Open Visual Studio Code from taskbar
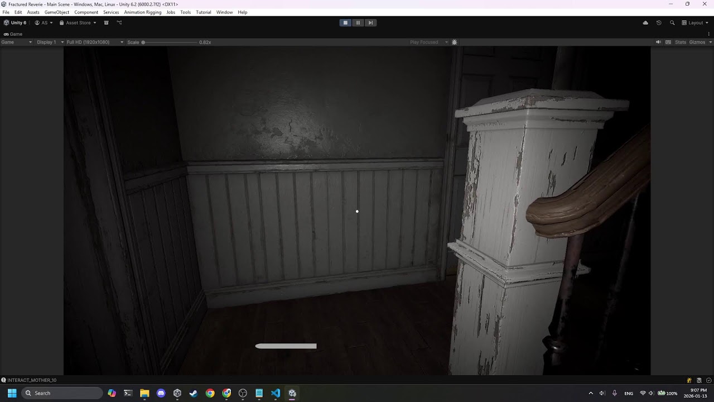This screenshot has height=402, width=714. click(x=276, y=393)
